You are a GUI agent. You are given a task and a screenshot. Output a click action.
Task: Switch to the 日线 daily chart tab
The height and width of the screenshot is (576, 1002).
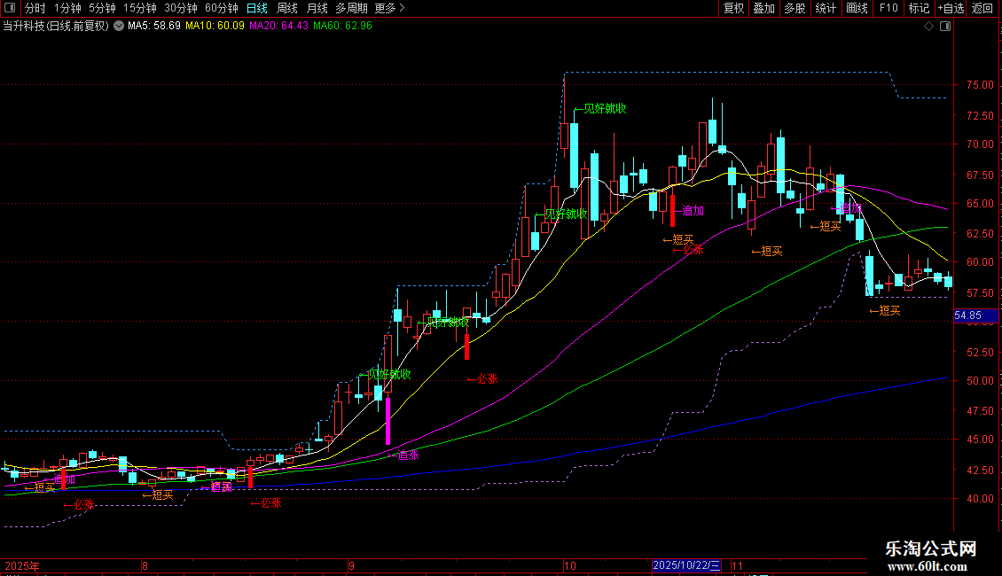coord(257,8)
